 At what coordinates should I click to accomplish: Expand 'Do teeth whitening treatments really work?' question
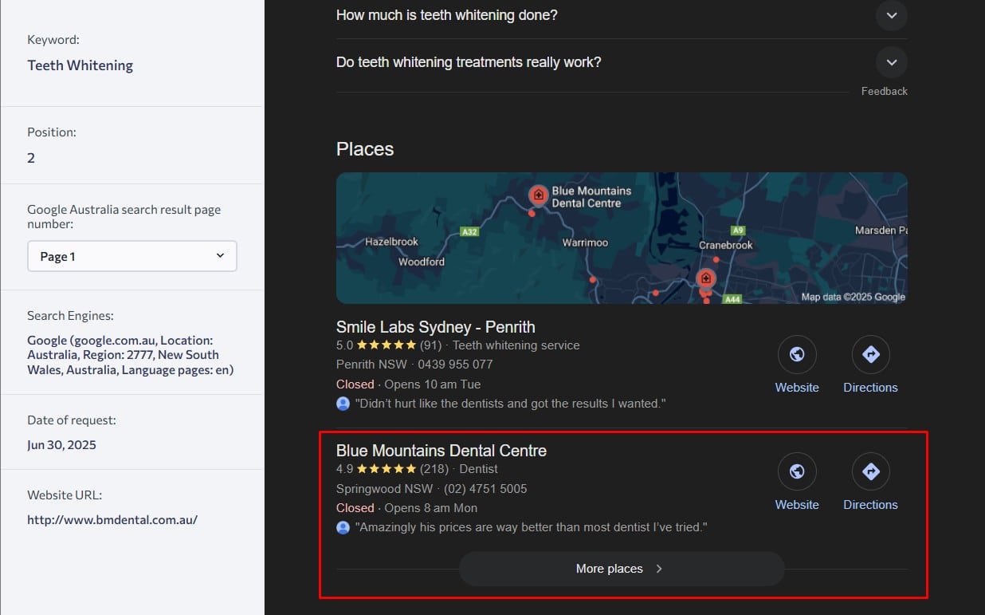pyautogui.click(x=891, y=62)
